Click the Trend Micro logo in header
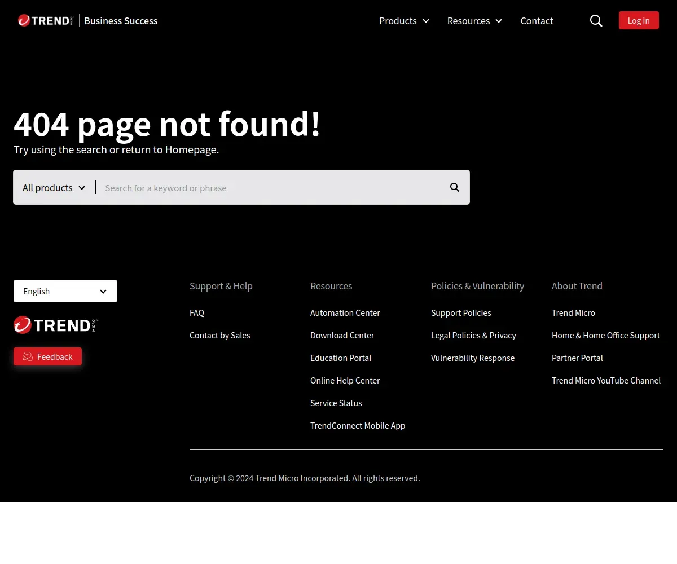Screen dimensions: 677x564 pos(46,21)
